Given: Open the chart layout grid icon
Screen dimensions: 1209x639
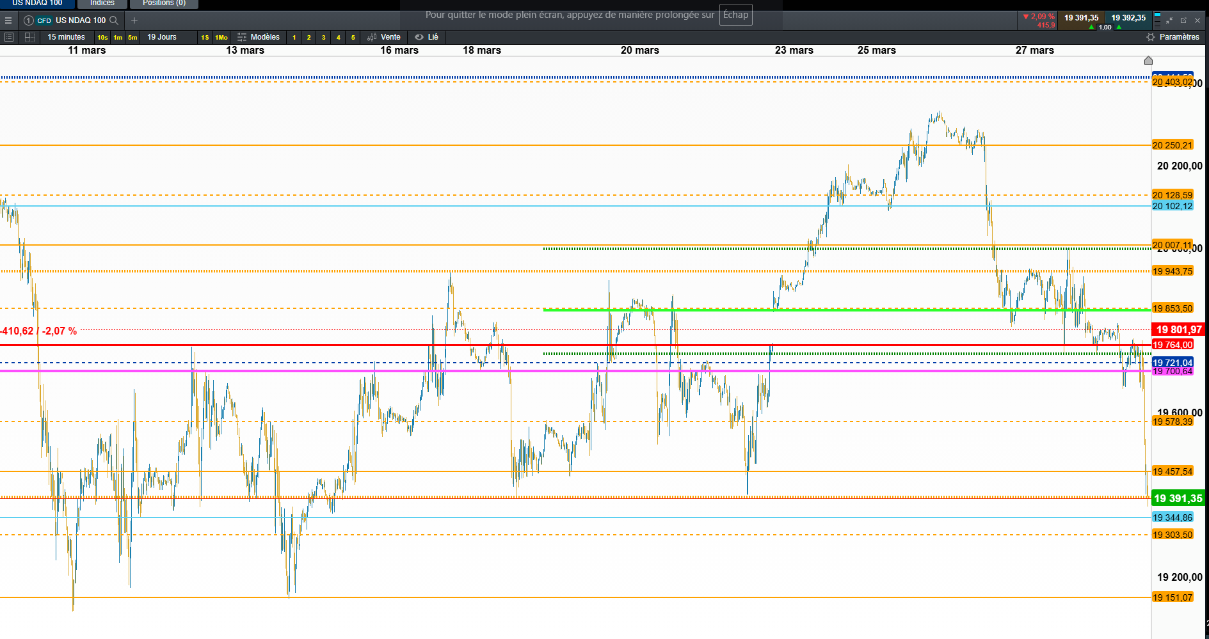Looking at the screenshot, I should tap(29, 37).
